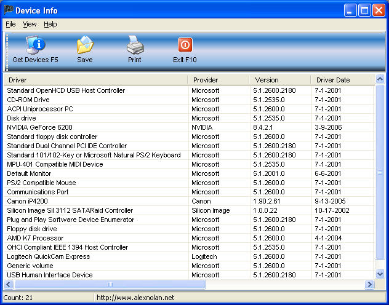Close the Device Info window

click(x=379, y=10)
